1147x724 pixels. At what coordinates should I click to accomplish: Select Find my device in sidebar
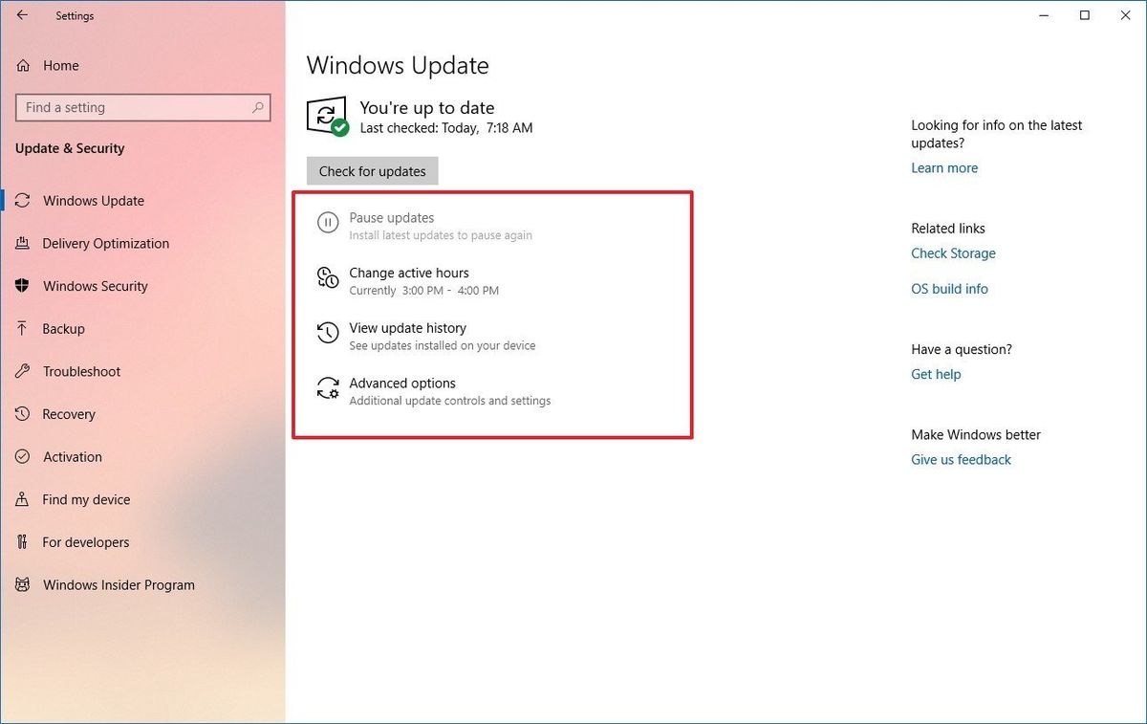(x=85, y=499)
